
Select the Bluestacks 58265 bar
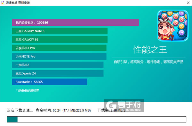(x=50, y=82)
